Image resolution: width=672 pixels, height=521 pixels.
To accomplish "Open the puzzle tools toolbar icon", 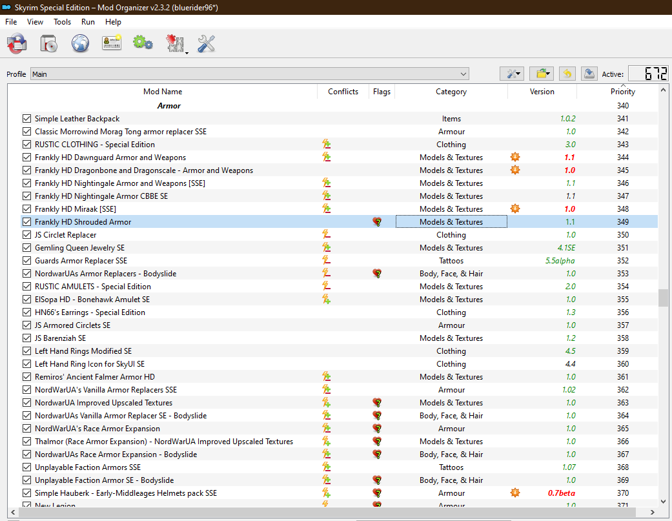I will (175, 43).
